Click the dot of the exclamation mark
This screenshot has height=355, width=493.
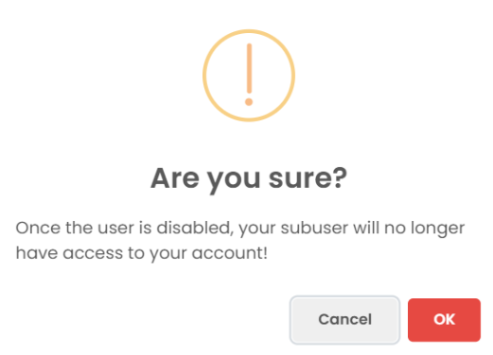(249, 102)
